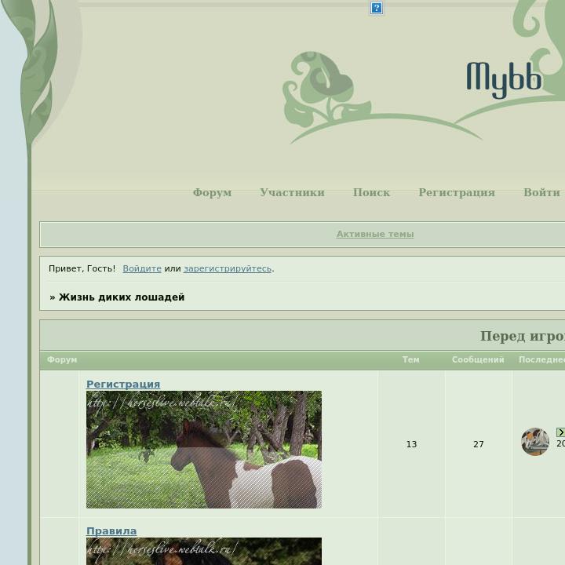Open the Активные темы link
The width and height of the screenshot is (565, 565).
click(375, 234)
